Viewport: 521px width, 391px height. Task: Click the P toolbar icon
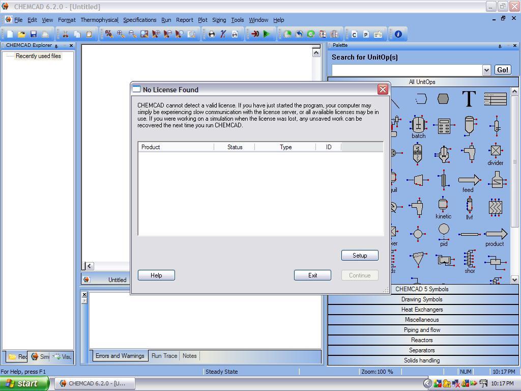366,34
